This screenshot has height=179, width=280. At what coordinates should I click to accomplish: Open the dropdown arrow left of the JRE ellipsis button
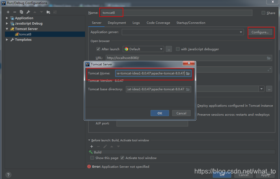[x=261, y=89]
